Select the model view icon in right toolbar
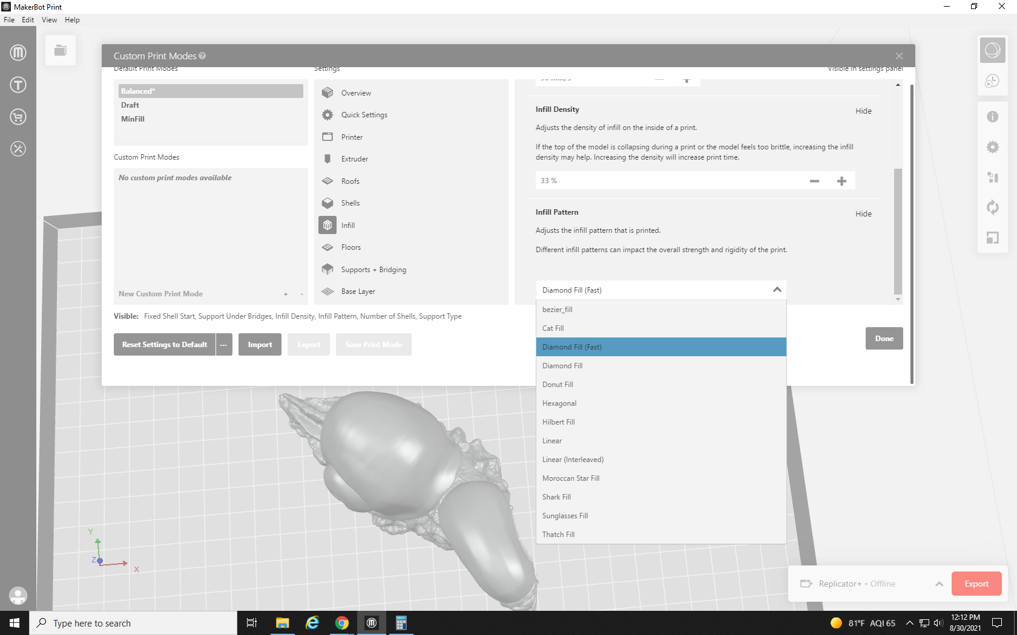1017x635 pixels. (993, 50)
